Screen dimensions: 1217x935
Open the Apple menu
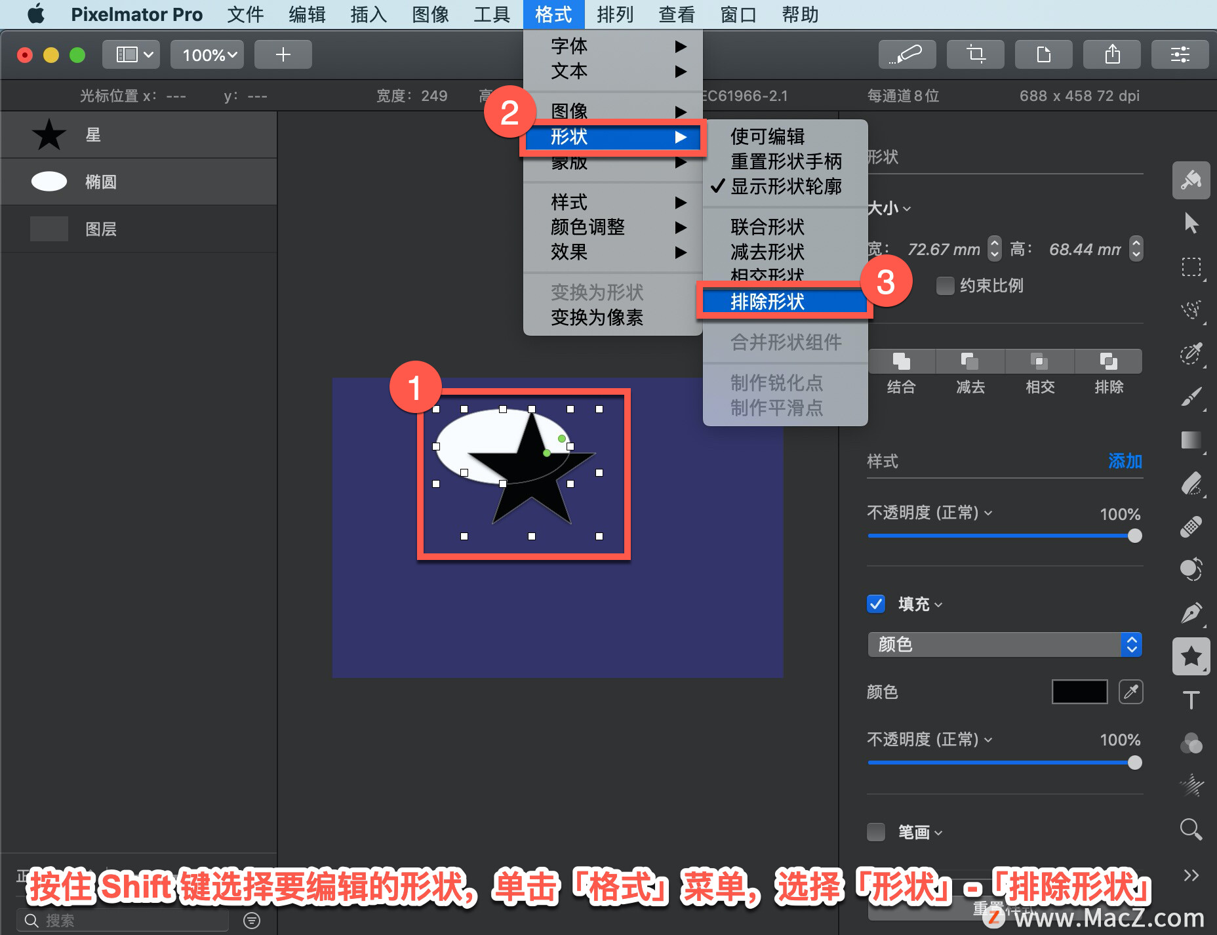(x=36, y=14)
